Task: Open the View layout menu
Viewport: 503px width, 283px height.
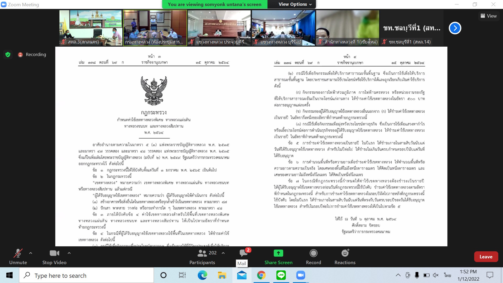Action: tap(488, 16)
